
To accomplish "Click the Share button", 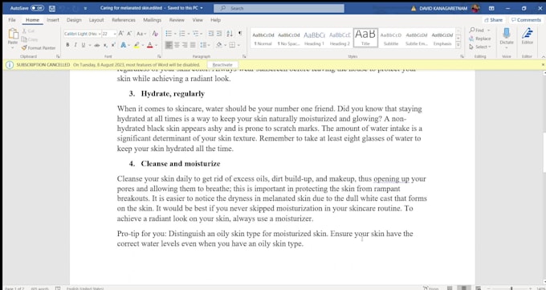I will [x=494, y=20].
